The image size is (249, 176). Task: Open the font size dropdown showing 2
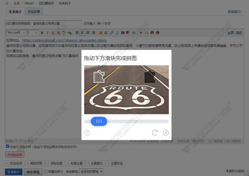tap(33, 33)
